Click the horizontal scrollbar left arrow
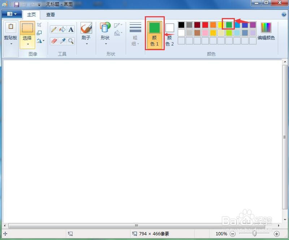 pos(5,226)
